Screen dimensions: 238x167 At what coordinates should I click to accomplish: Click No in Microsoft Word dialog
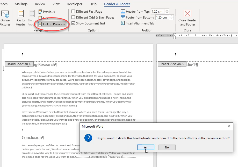167,147
